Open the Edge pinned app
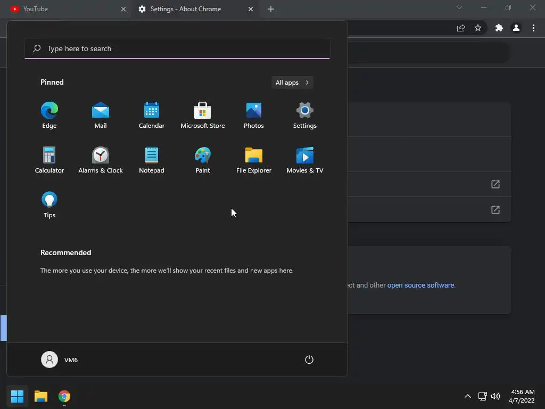Image resolution: width=545 pixels, height=409 pixels. click(49, 116)
